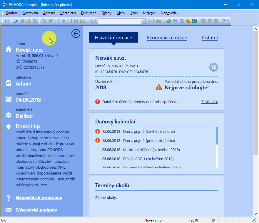This screenshot has width=259, height=223.
Task: Open the Majetek menu
Action: 149,13
